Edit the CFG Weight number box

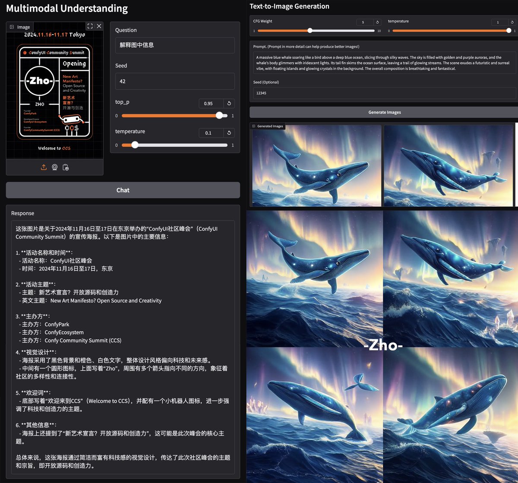click(x=365, y=22)
